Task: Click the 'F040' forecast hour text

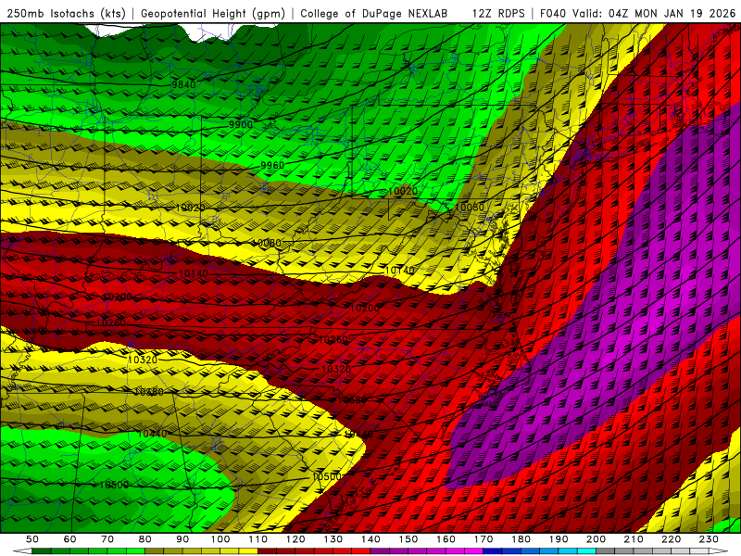Action: tap(553, 13)
